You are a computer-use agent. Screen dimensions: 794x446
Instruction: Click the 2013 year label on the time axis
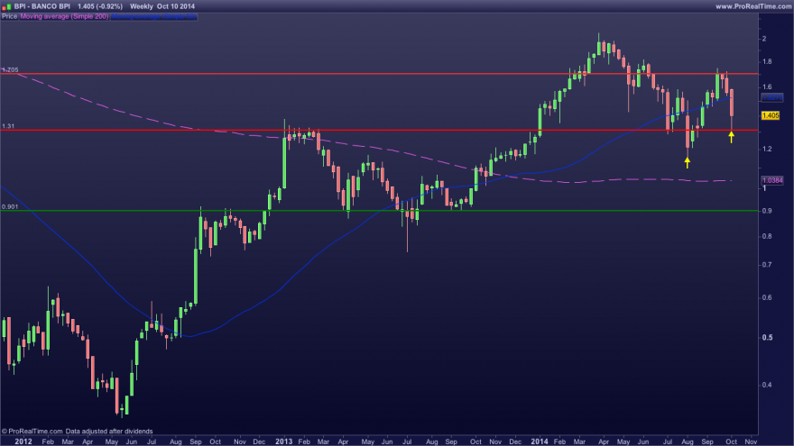(x=283, y=441)
